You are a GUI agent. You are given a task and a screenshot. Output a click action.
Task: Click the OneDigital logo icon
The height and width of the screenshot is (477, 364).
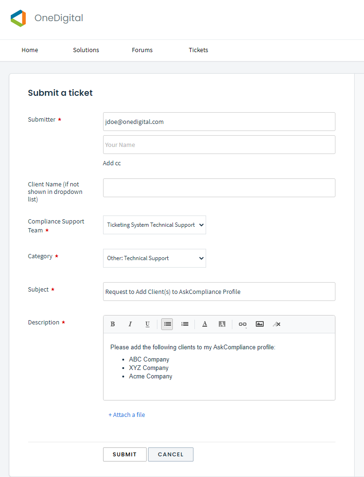(x=18, y=18)
